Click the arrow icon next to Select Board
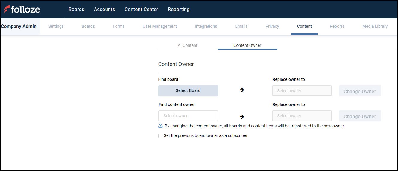398x171 pixels. pos(242,90)
